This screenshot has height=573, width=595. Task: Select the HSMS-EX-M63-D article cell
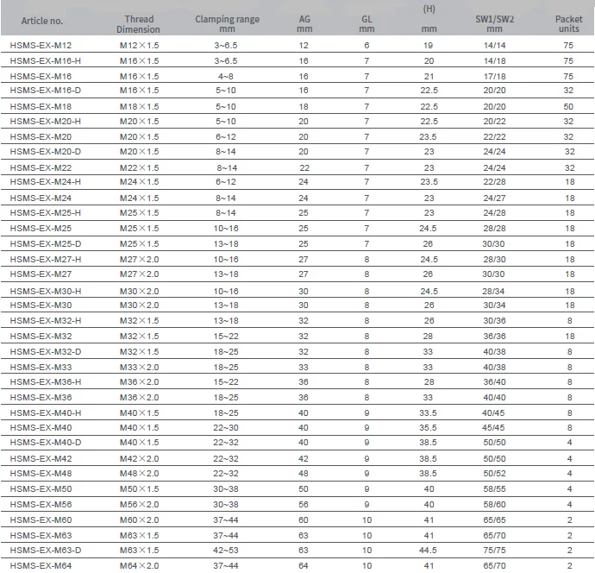pos(47,550)
